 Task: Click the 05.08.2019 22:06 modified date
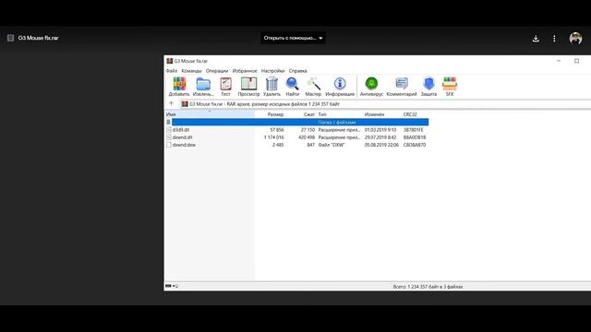(x=381, y=145)
